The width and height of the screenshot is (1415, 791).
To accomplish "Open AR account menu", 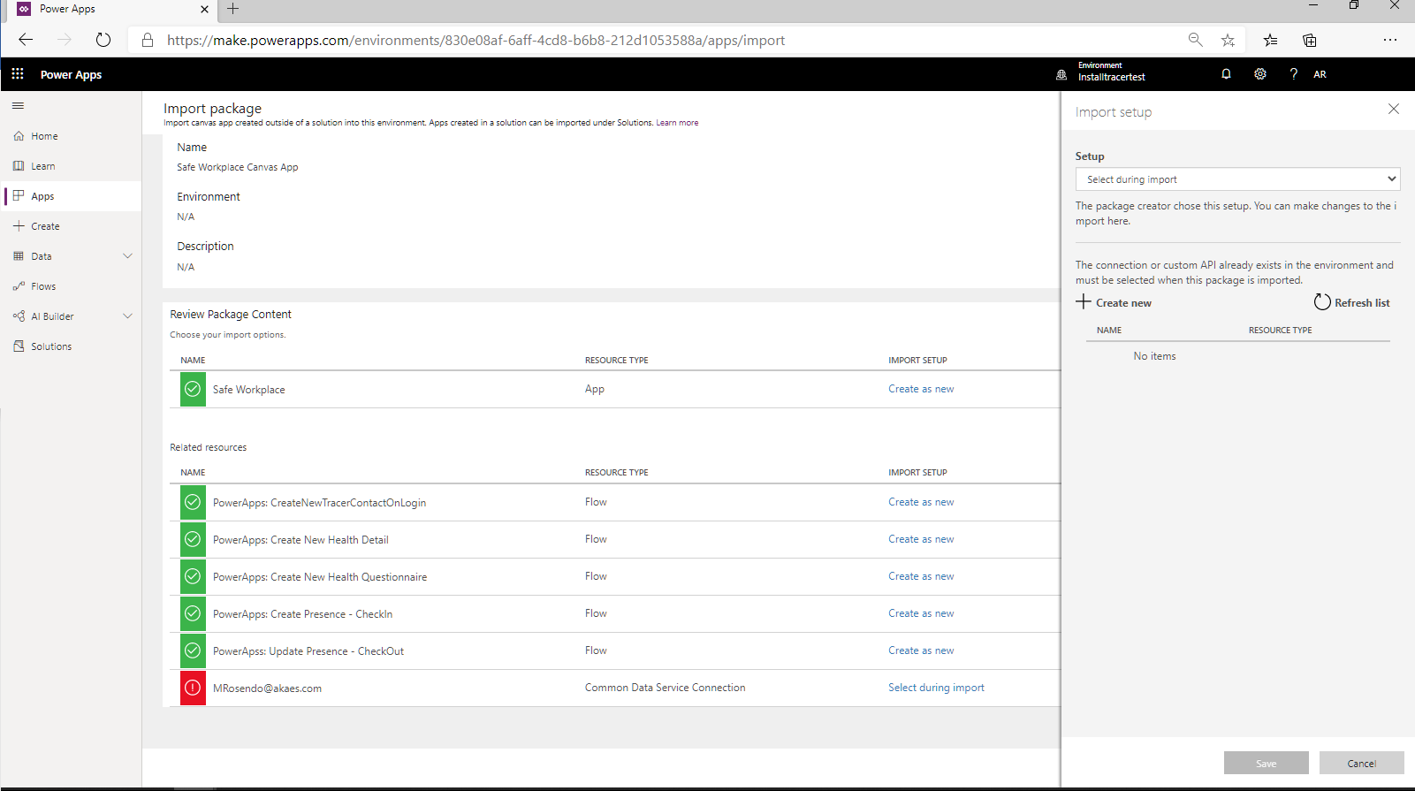I will (x=1320, y=74).
